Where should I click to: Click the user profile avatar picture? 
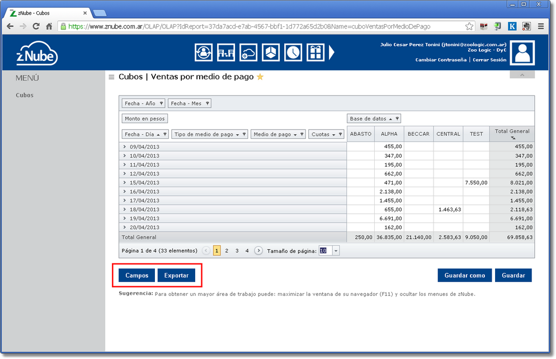point(522,54)
